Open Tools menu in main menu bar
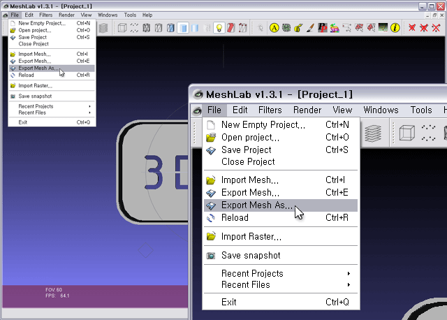 (x=130, y=15)
